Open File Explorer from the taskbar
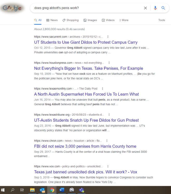 click(x=32, y=190)
